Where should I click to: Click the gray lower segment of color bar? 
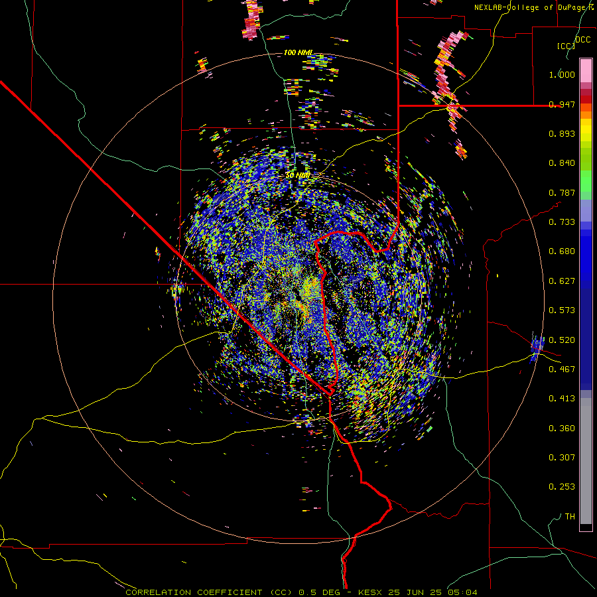click(586, 461)
